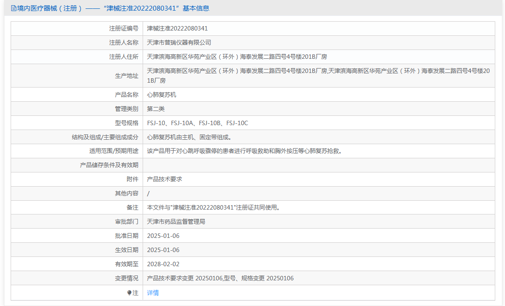
Task: Click the 生效日期 label
Action: click(x=127, y=250)
